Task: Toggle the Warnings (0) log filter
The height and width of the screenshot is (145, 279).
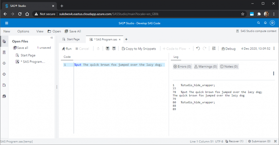Action: coord(206,66)
